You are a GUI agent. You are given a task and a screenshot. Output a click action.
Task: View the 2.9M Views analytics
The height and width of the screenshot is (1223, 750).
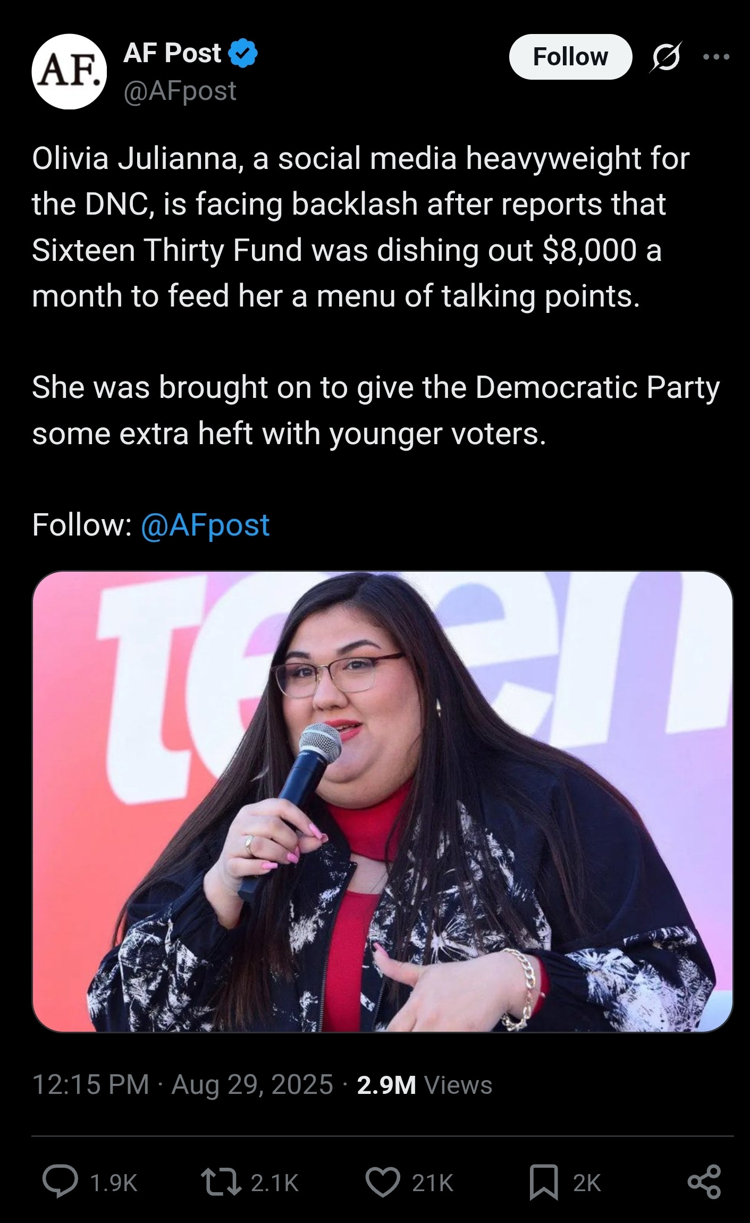pyautogui.click(x=425, y=1084)
